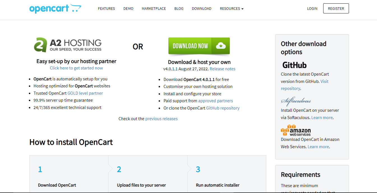The width and height of the screenshot is (377, 193).
Task: Click 'OpenCart is automatically setup for you' text
Action: pyautogui.click(x=70, y=79)
